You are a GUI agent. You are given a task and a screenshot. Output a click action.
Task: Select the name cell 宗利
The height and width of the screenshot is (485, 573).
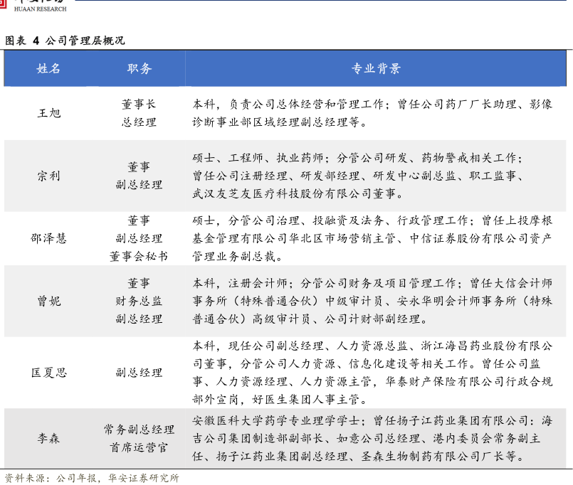click(x=48, y=176)
